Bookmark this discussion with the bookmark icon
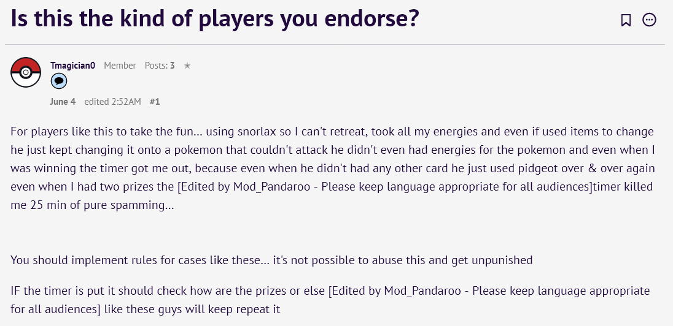The image size is (673, 326). tap(626, 20)
